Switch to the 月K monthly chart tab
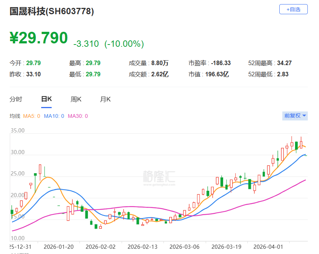The image size is (319, 254). click(104, 99)
